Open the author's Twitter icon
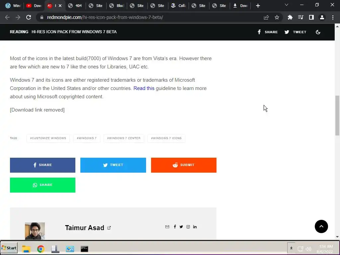Viewport: 340px width, 255px height. tap(181, 226)
